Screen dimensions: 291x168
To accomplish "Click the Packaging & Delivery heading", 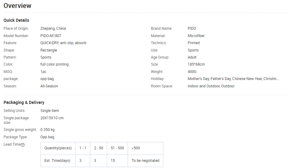I will pyautogui.click(x=24, y=102).
